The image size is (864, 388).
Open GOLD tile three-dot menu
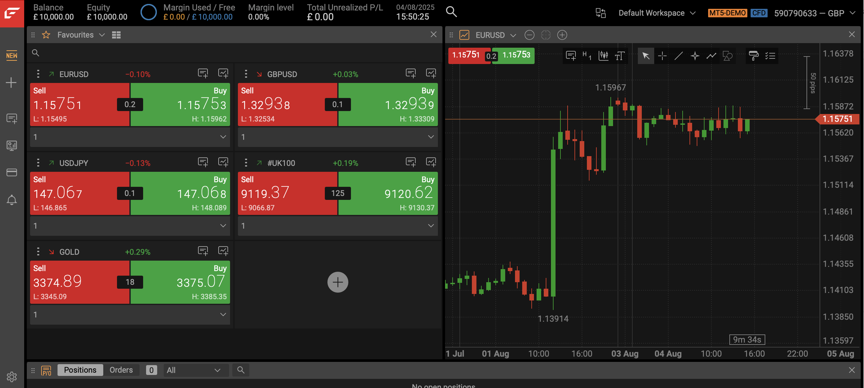coord(38,251)
